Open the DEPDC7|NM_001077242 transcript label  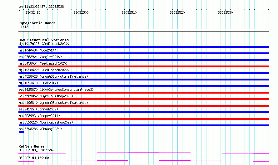[x=37, y=150]
